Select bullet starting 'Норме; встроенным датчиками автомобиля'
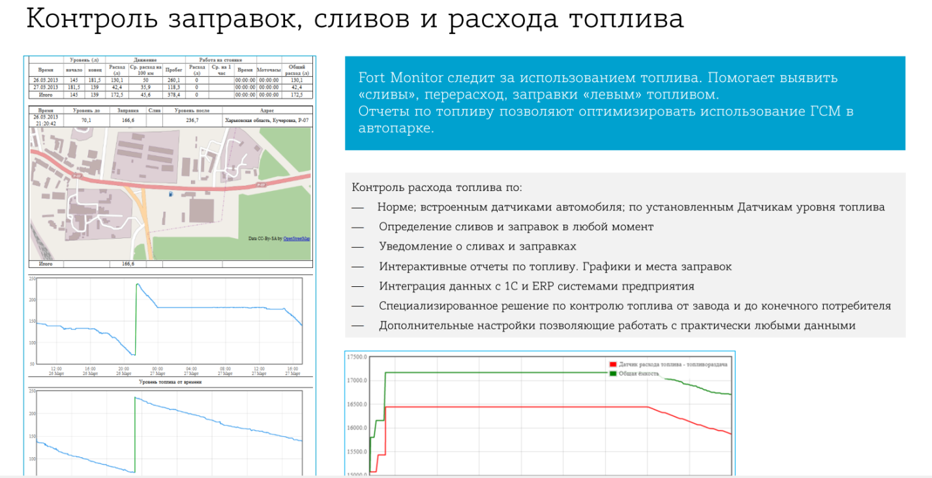The width and height of the screenshot is (932, 478). pos(631,207)
